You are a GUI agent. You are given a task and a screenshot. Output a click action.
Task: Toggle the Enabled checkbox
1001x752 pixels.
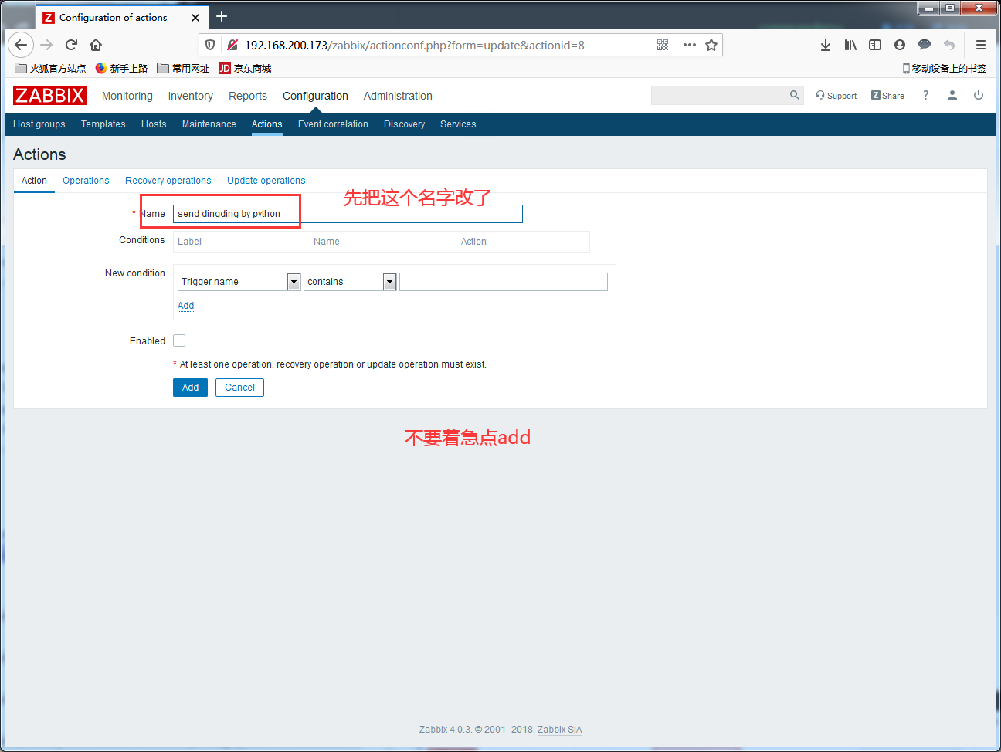click(179, 340)
